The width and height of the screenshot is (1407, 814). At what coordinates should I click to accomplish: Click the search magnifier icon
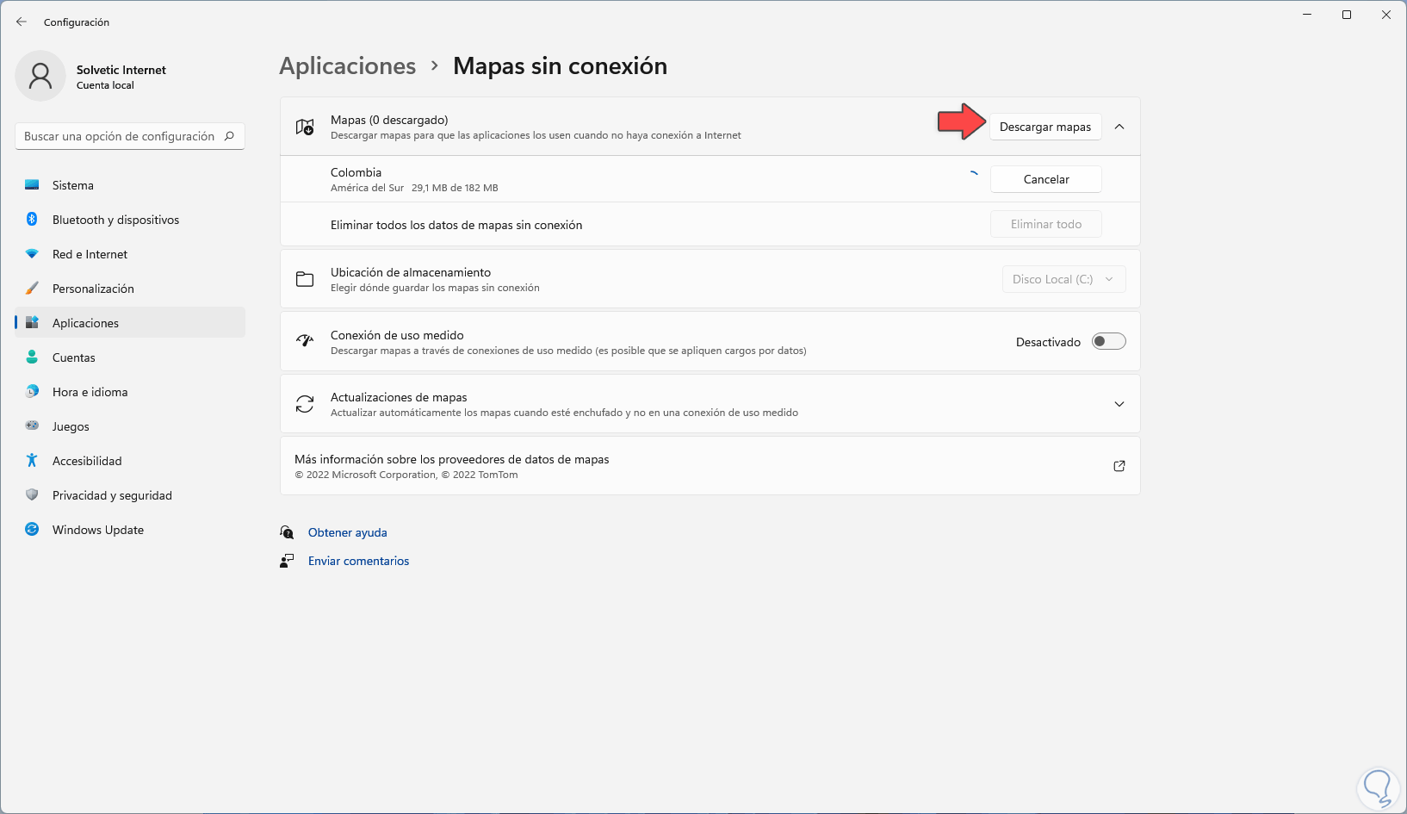(229, 136)
